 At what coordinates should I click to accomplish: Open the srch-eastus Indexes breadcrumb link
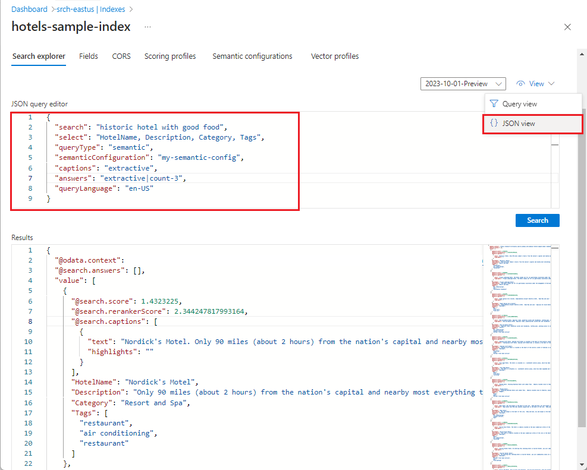(90, 9)
